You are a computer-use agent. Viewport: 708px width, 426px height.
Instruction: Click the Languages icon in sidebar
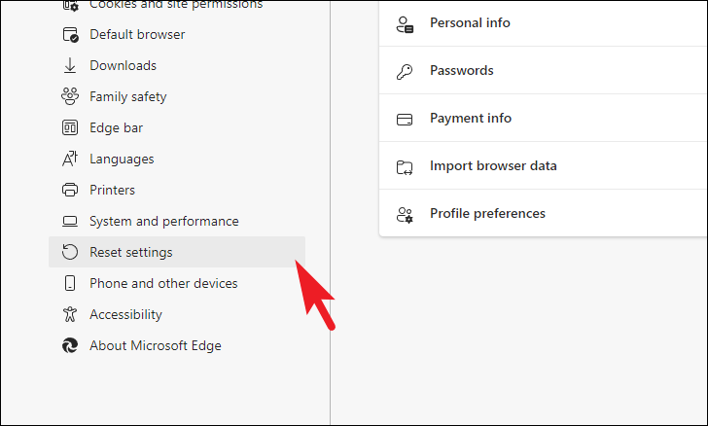tap(70, 159)
